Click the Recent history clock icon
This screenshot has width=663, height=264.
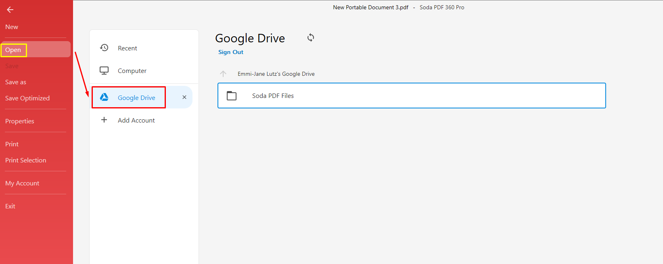point(104,48)
